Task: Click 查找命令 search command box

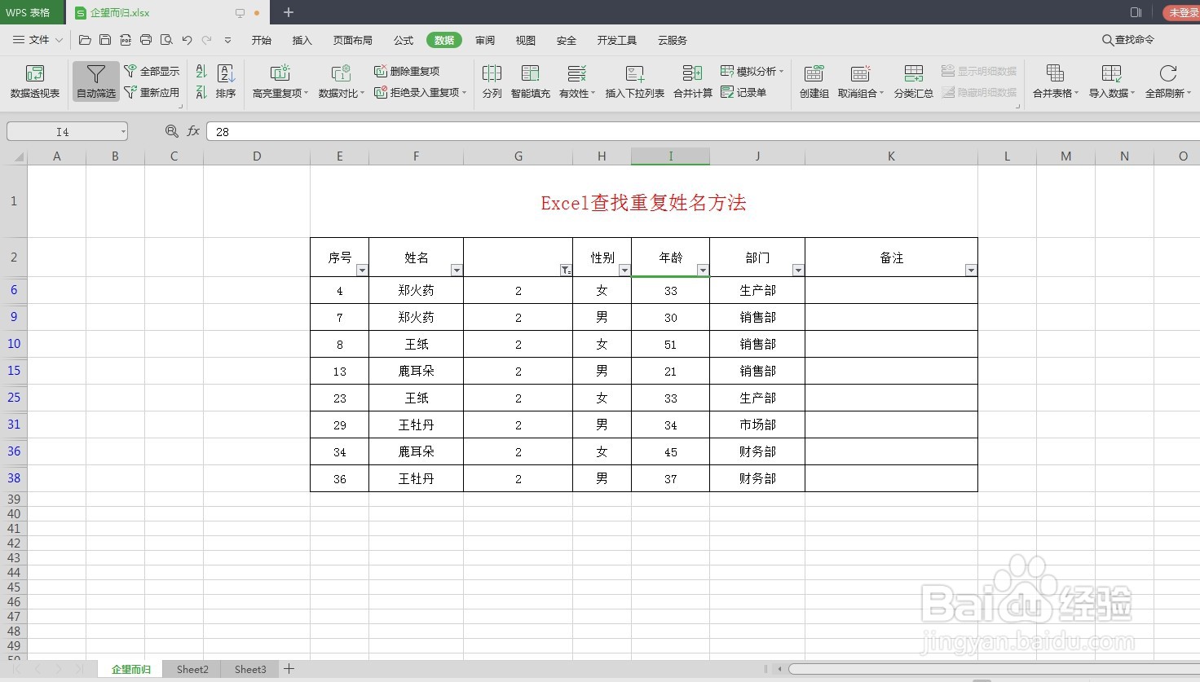Action: (x=1128, y=40)
